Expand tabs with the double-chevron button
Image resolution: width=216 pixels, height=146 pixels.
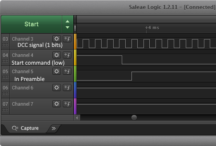(54, 129)
